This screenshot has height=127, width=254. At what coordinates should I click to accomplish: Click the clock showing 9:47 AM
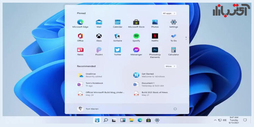(234, 120)
